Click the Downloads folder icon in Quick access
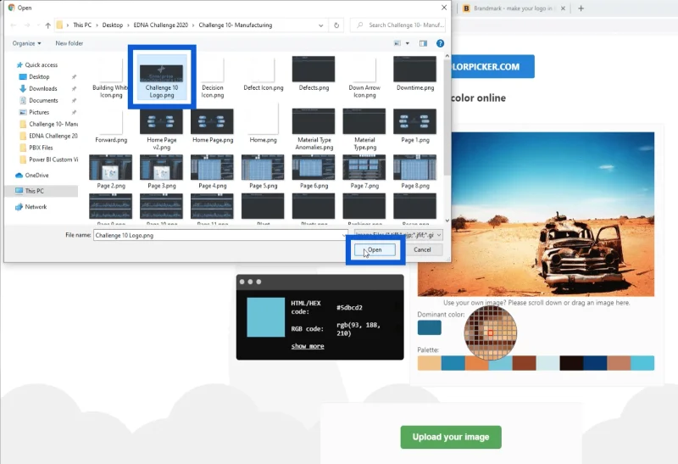 pos(23,88)
